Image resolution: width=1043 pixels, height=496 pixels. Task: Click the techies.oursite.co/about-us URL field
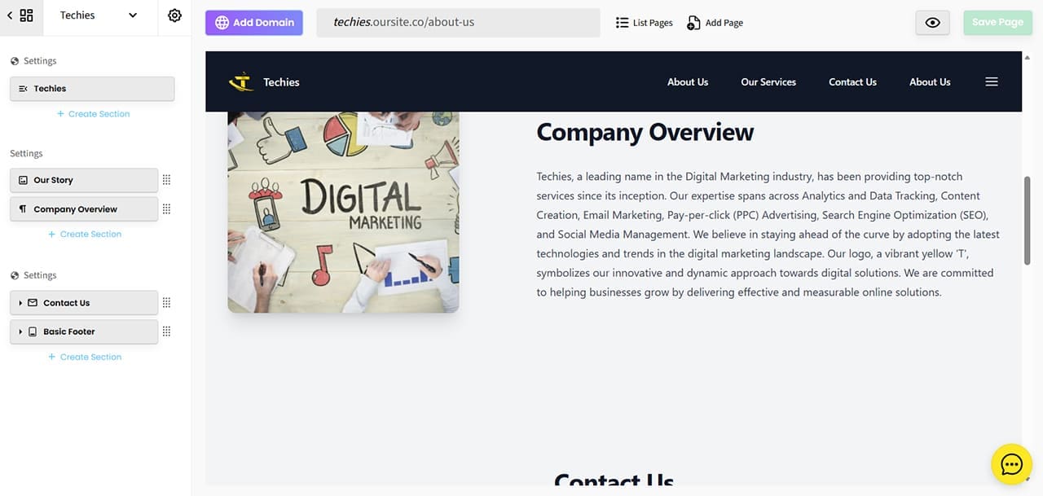tap(458, 23)
